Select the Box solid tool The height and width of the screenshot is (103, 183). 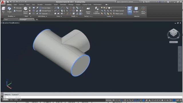[3, 9]
